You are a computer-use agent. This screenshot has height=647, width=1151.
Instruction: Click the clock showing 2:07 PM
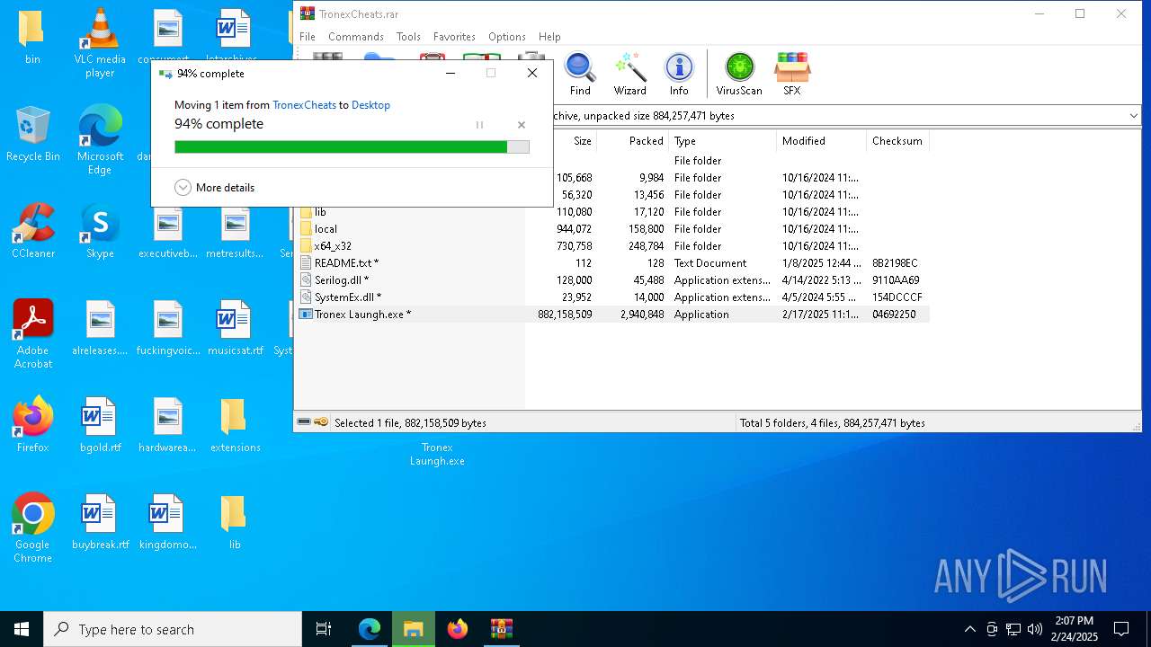(1074, 629)
